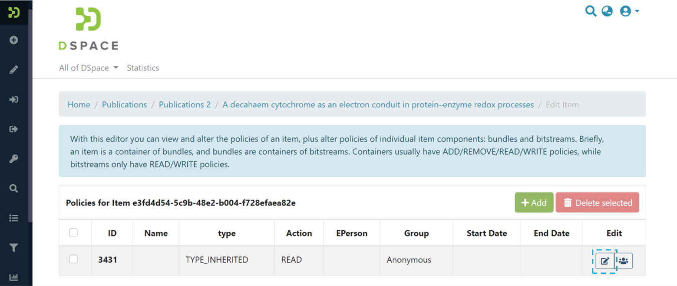
Task: Open the filter funnel icon in sidebar
Action: point(14,247)
